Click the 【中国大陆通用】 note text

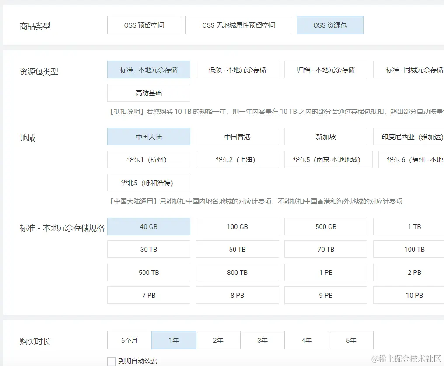pyautogui.click(x=255, y=201)
